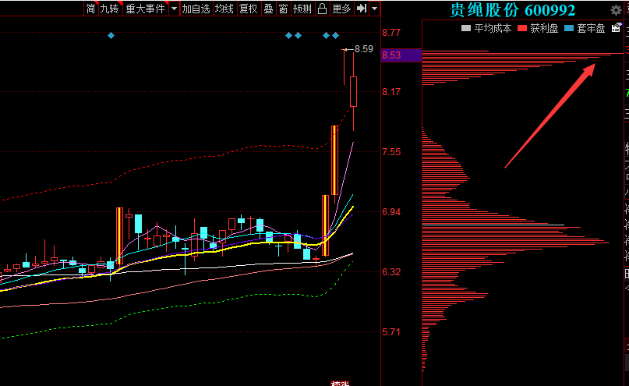The height and width of the screenshot is (386, 629).
Task: Click the rightmost blue diamond event marker
Action: [336, 36]
